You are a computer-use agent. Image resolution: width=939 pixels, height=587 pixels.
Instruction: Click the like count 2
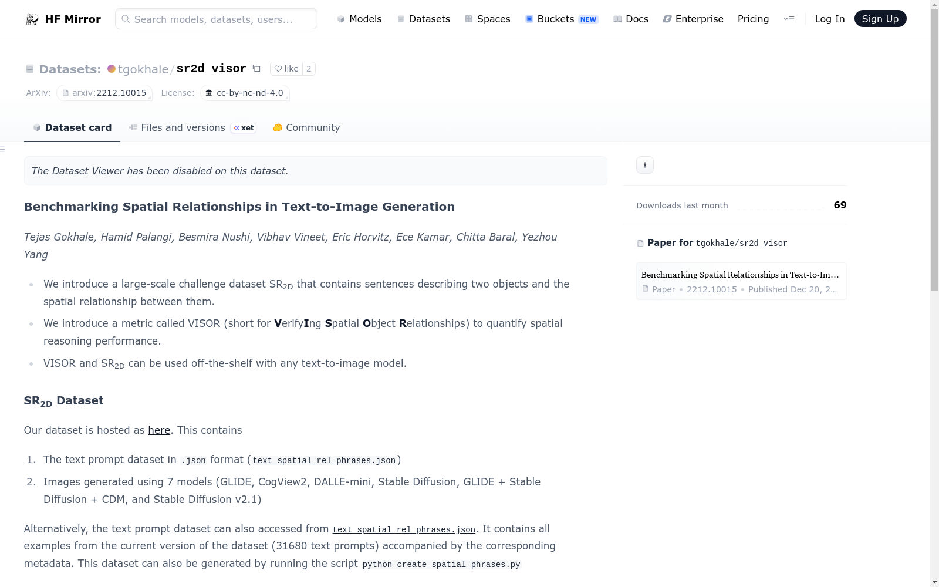point(309,69)
